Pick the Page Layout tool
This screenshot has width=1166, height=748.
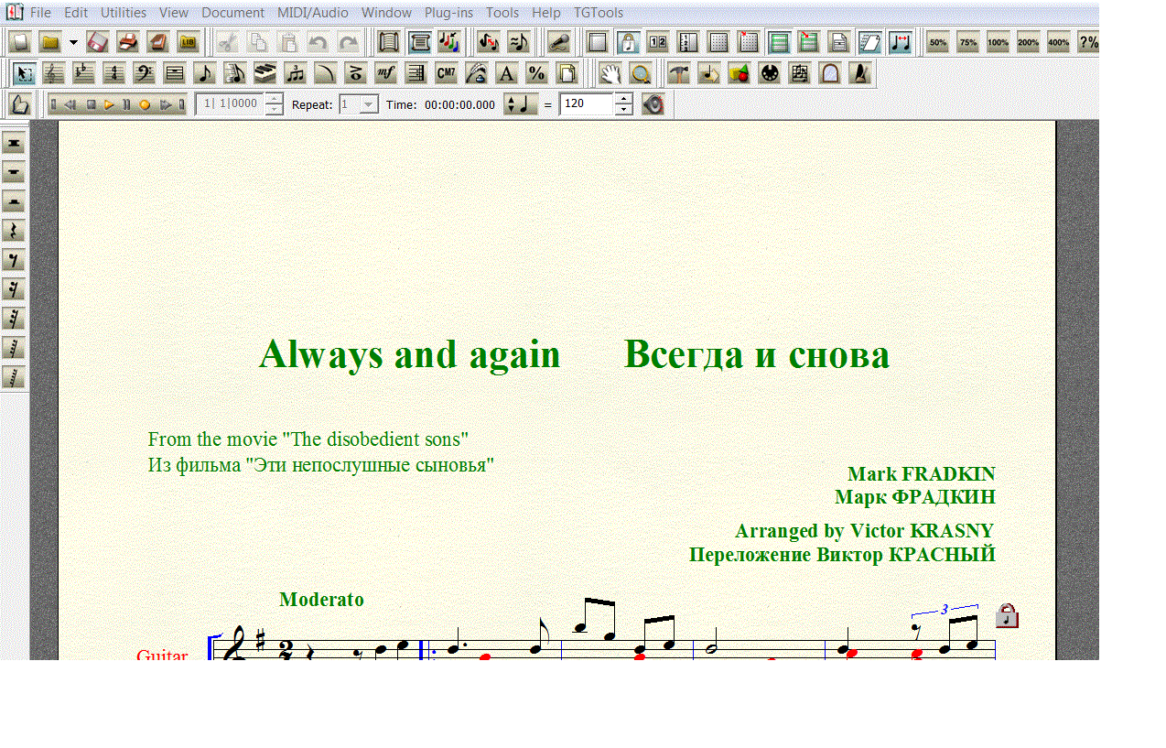coord(567,73)
